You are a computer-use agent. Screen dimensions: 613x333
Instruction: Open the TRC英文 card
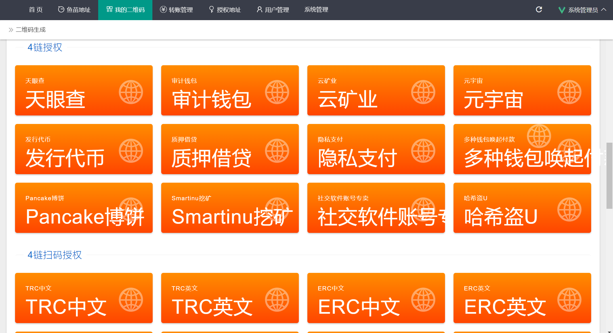230,298
